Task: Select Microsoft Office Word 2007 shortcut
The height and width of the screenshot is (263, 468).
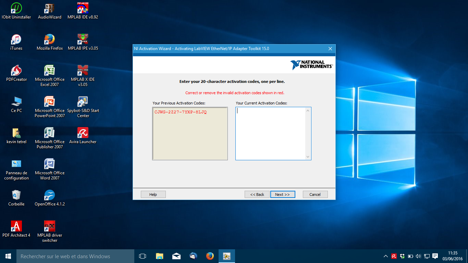Action: coord(50,169)
